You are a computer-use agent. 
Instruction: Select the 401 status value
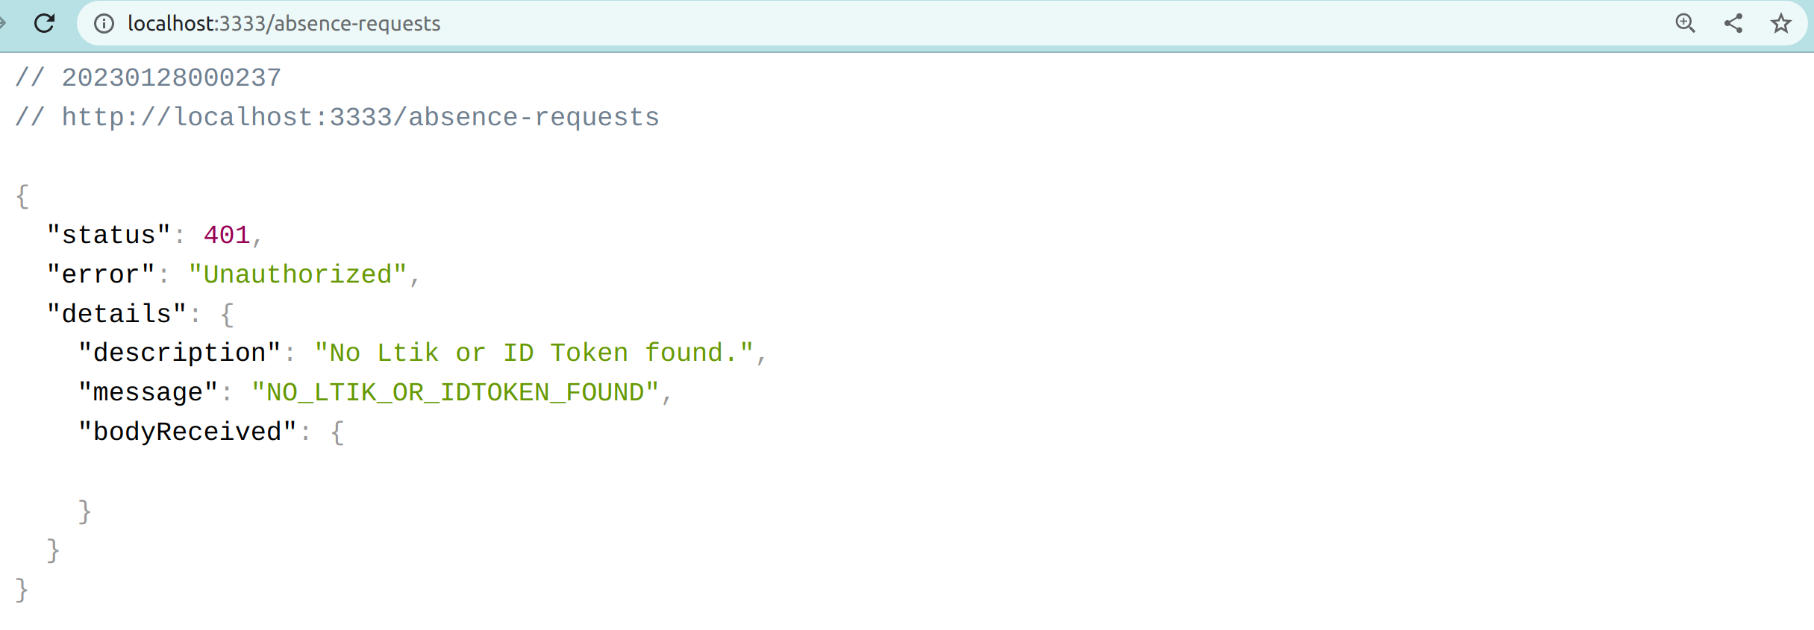coord(226,234)
